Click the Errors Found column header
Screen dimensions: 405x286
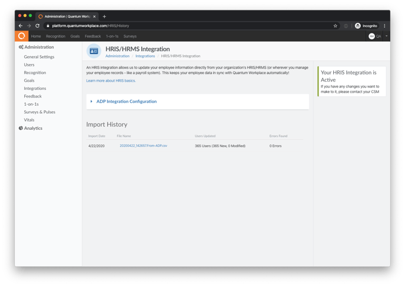click(278, 136)
